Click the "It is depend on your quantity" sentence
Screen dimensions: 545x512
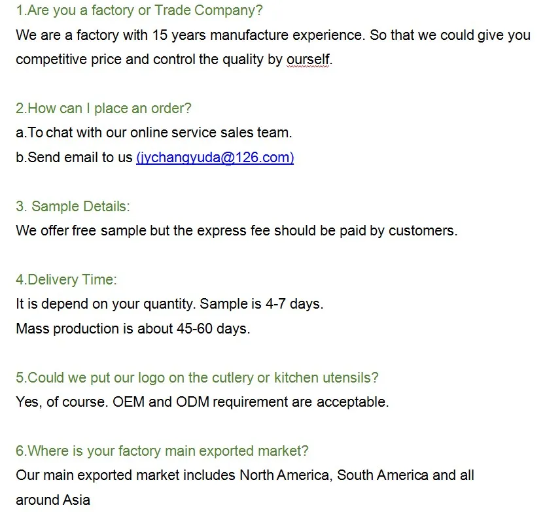105,304
